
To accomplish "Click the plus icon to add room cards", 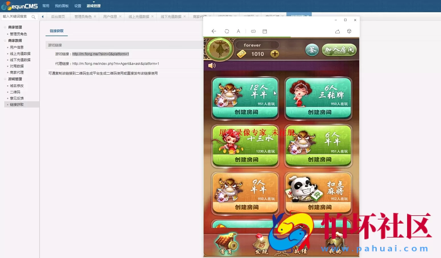I will (x=274, y=54).
